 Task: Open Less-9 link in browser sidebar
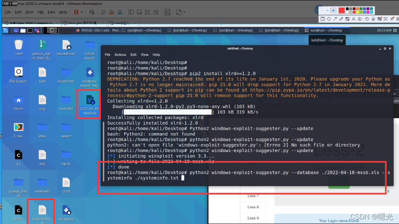pos(253,218)
